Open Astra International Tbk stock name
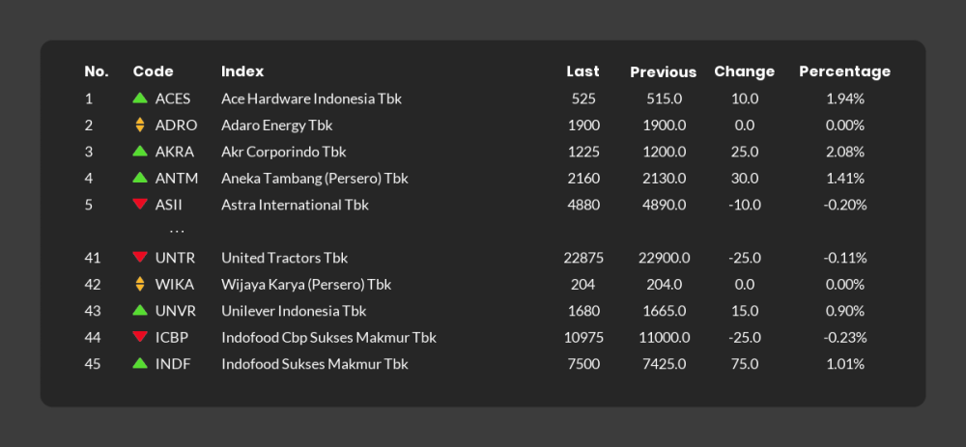 [295, 205]
